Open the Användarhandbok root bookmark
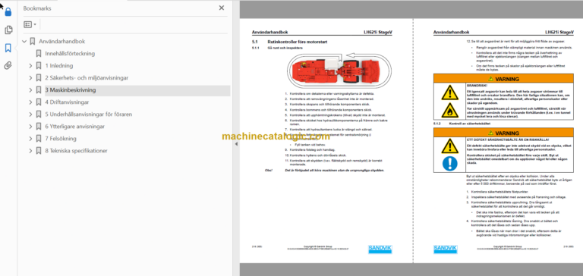 61,41
